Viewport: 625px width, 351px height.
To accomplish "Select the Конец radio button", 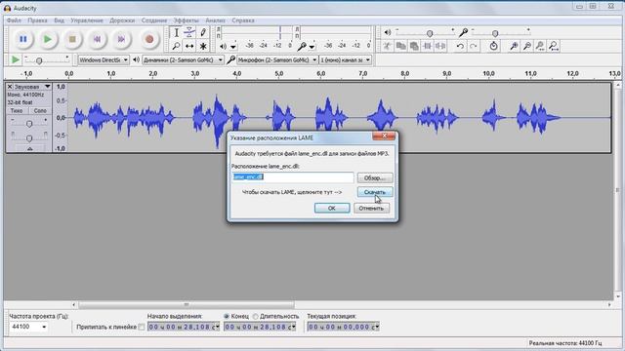I will coord(227,316).
